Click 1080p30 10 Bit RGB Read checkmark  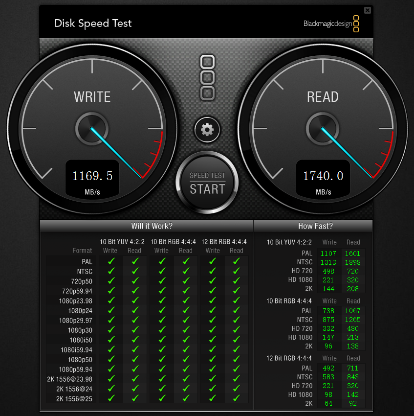tap(186, 329)
